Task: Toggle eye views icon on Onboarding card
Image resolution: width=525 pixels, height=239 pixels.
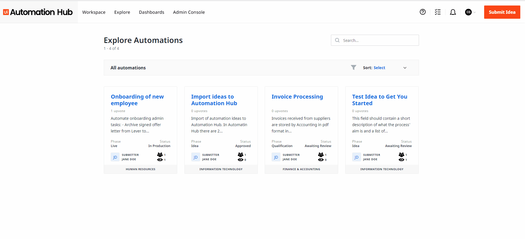Action: coord(160,160)
